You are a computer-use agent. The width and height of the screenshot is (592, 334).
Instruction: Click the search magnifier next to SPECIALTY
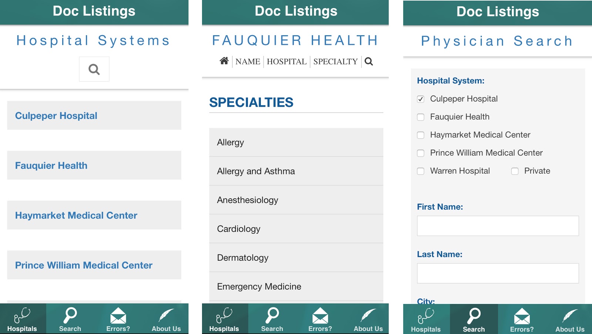tap(369, 61)
